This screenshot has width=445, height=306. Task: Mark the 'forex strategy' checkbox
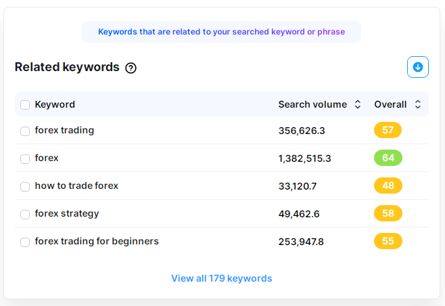[25, 215]
